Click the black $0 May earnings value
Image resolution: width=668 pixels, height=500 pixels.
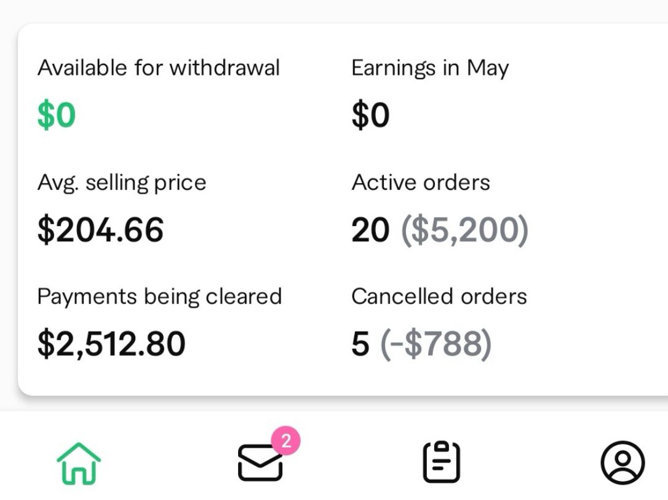point(370,115)
